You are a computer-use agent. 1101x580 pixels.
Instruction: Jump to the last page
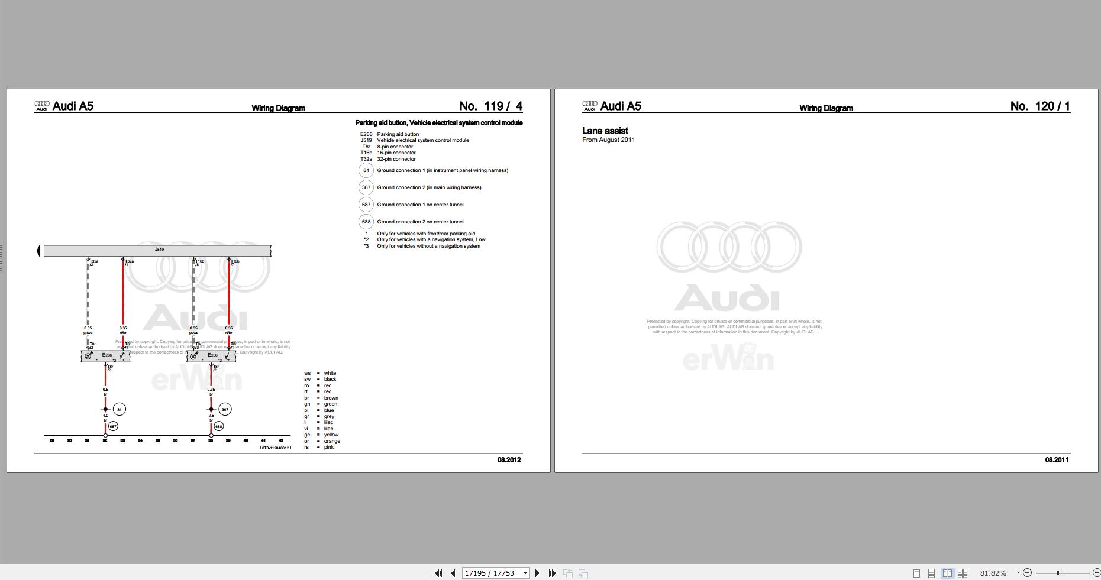[552, 573]
